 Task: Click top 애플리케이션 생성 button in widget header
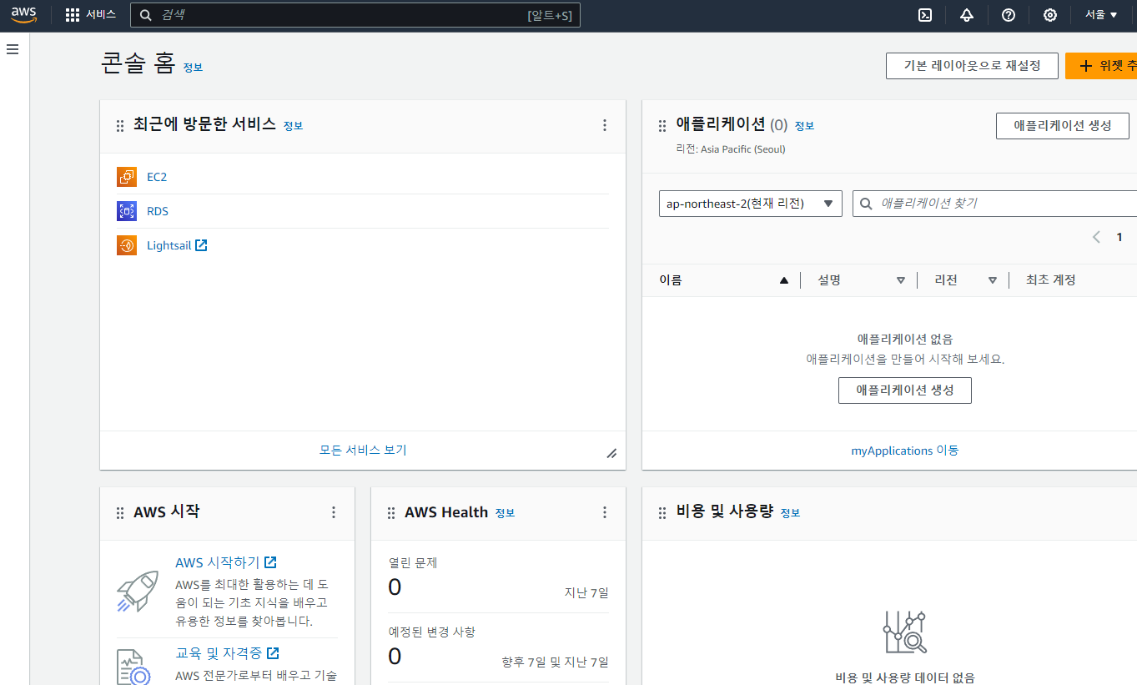(1063, 126)
